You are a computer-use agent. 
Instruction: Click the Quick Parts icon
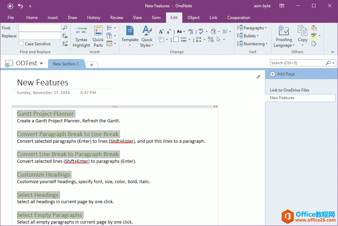[98, 37]
